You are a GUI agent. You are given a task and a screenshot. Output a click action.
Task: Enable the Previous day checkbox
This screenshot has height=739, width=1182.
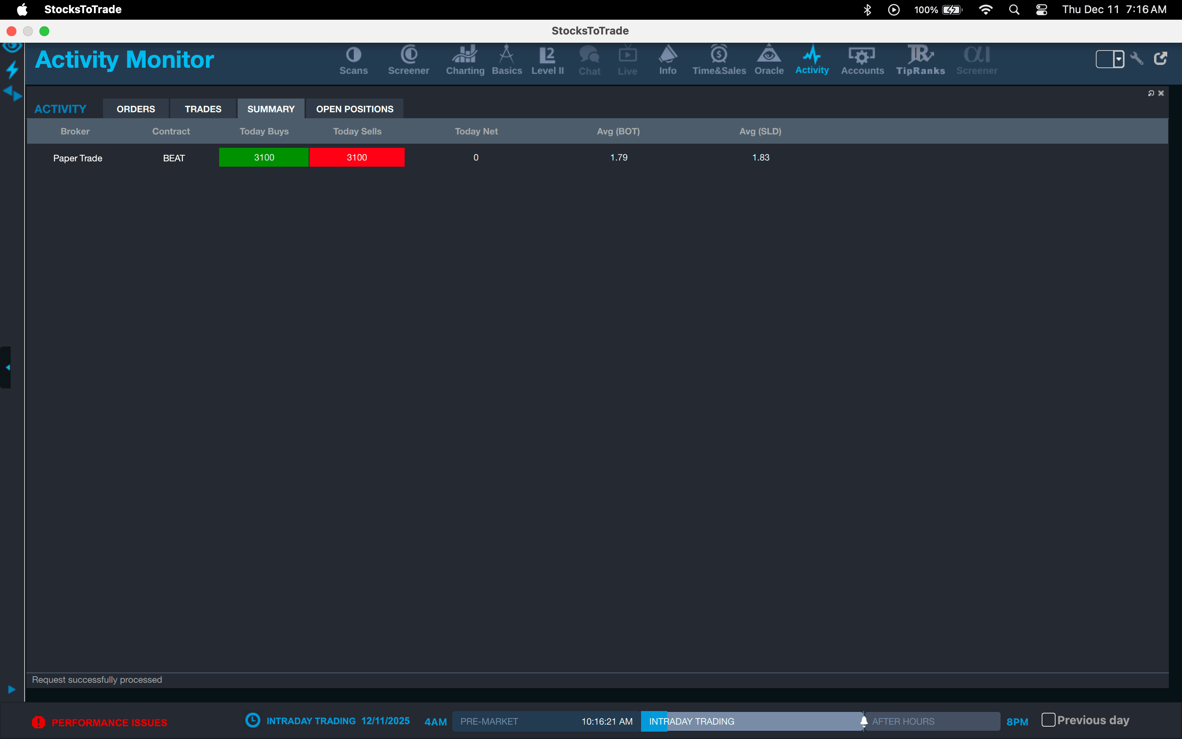click(1048, 720)
